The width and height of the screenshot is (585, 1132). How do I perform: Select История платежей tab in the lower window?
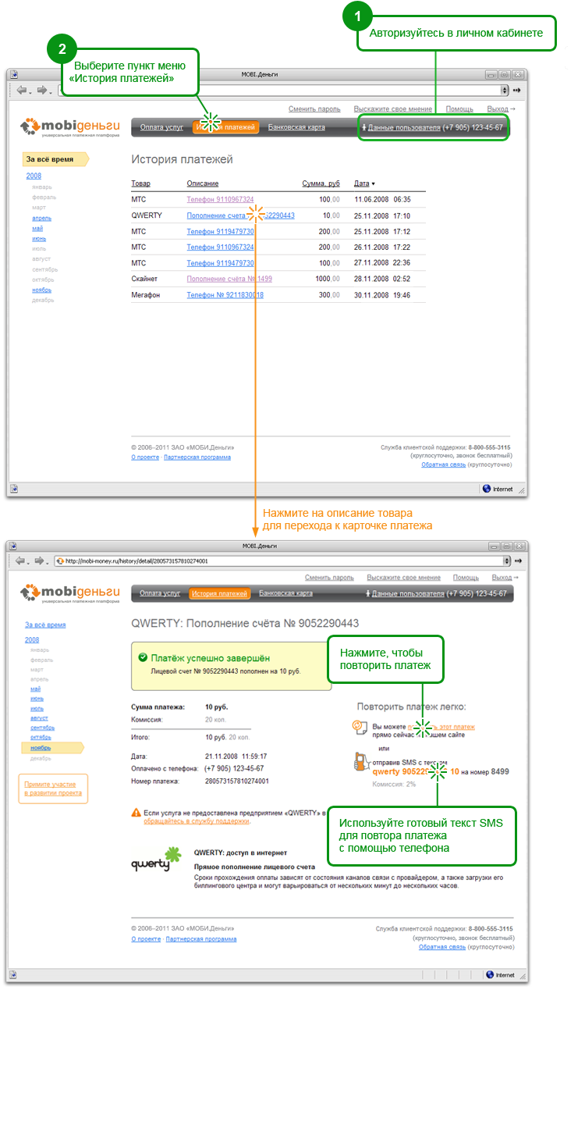pyautogui.click(x=220, y=593)
